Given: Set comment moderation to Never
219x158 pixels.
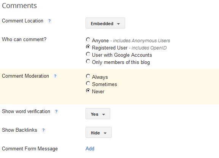Looking at the screenshot, I should tap(88, 91).
